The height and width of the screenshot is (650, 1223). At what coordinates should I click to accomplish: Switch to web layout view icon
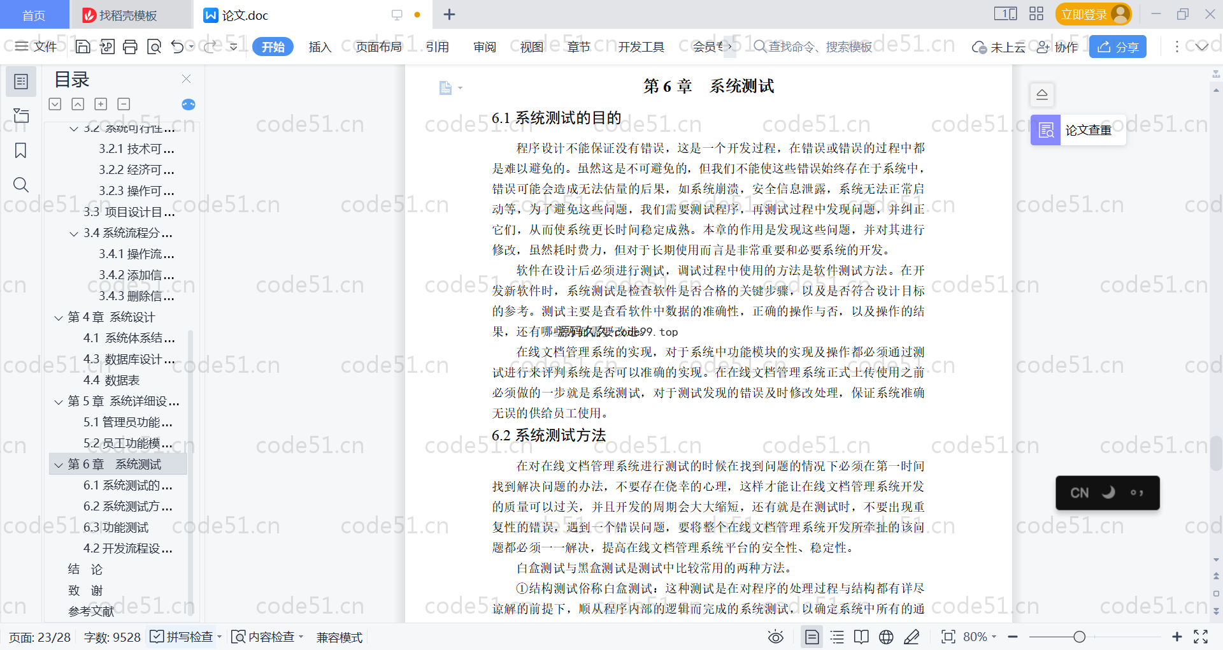coord(886,637)
